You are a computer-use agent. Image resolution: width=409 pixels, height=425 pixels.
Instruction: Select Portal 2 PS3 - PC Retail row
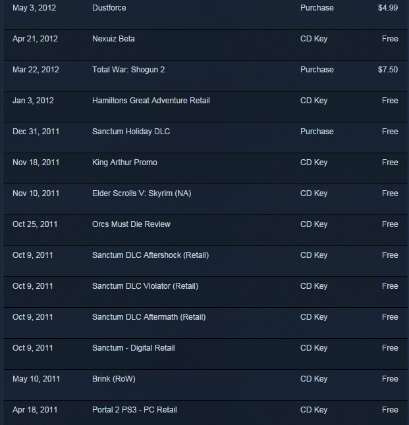click(205, 413)
